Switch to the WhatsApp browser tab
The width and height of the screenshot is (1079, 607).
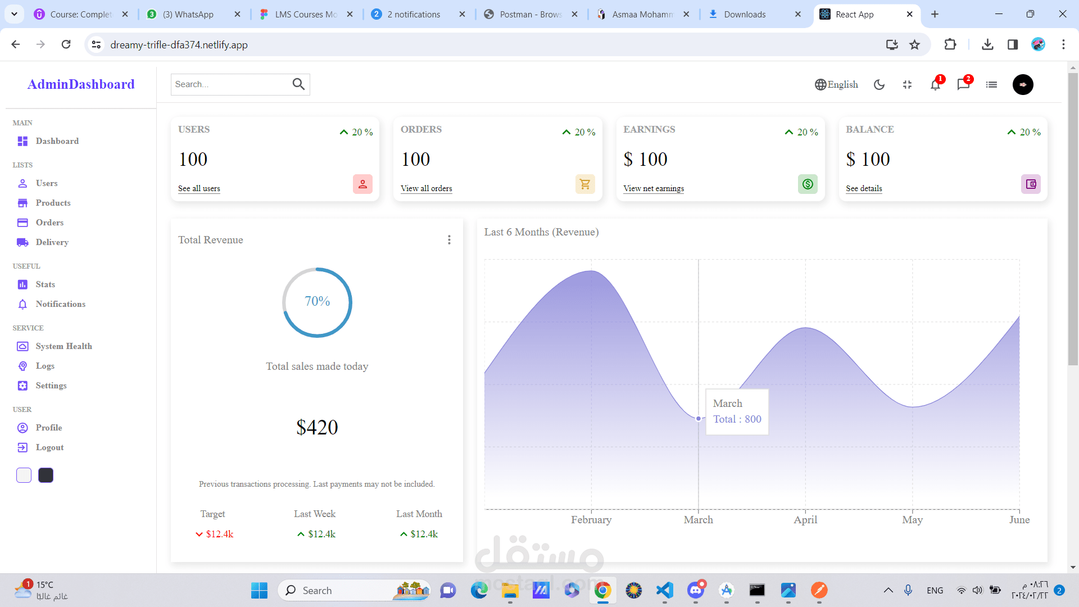[x=194, y=14]
